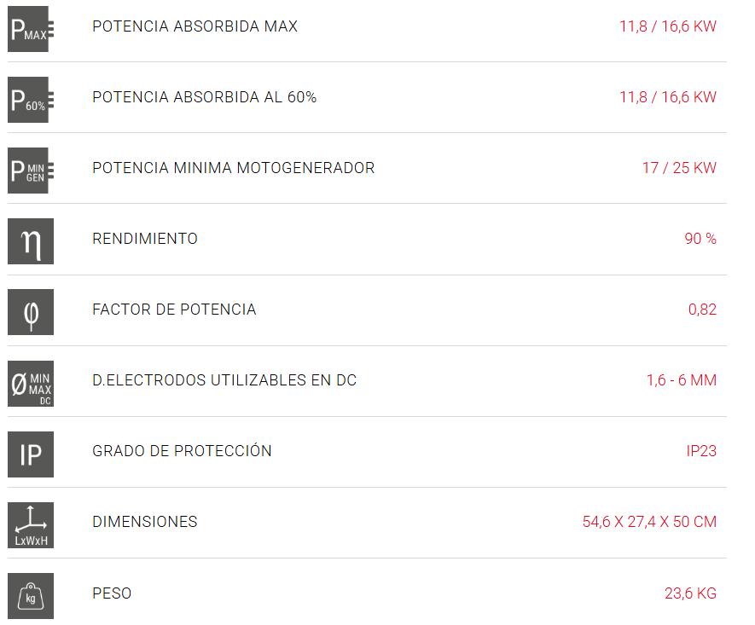Screen dimensions: 755x625
Task: Click the P60% power icon
Action: tap(31, 100)
